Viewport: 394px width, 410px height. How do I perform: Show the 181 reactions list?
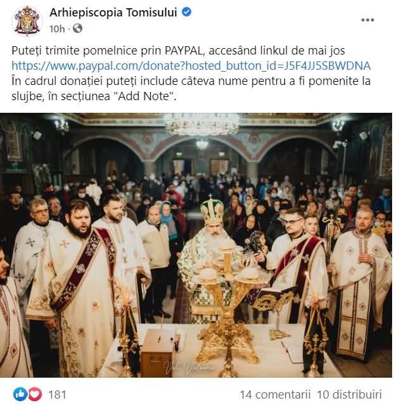point(57,394)
